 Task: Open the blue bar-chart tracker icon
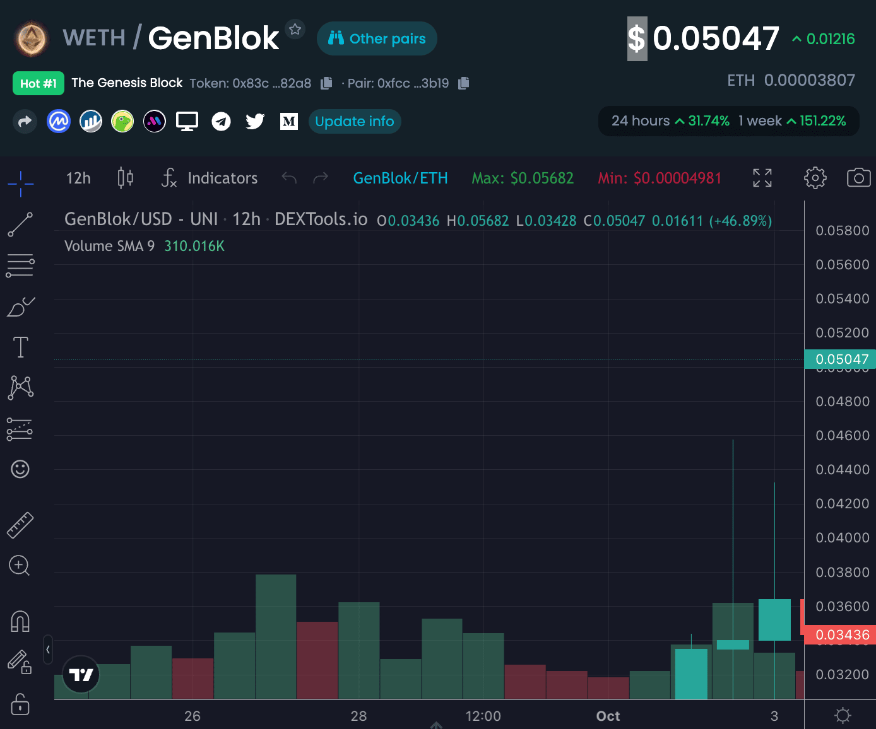point(91,121)
